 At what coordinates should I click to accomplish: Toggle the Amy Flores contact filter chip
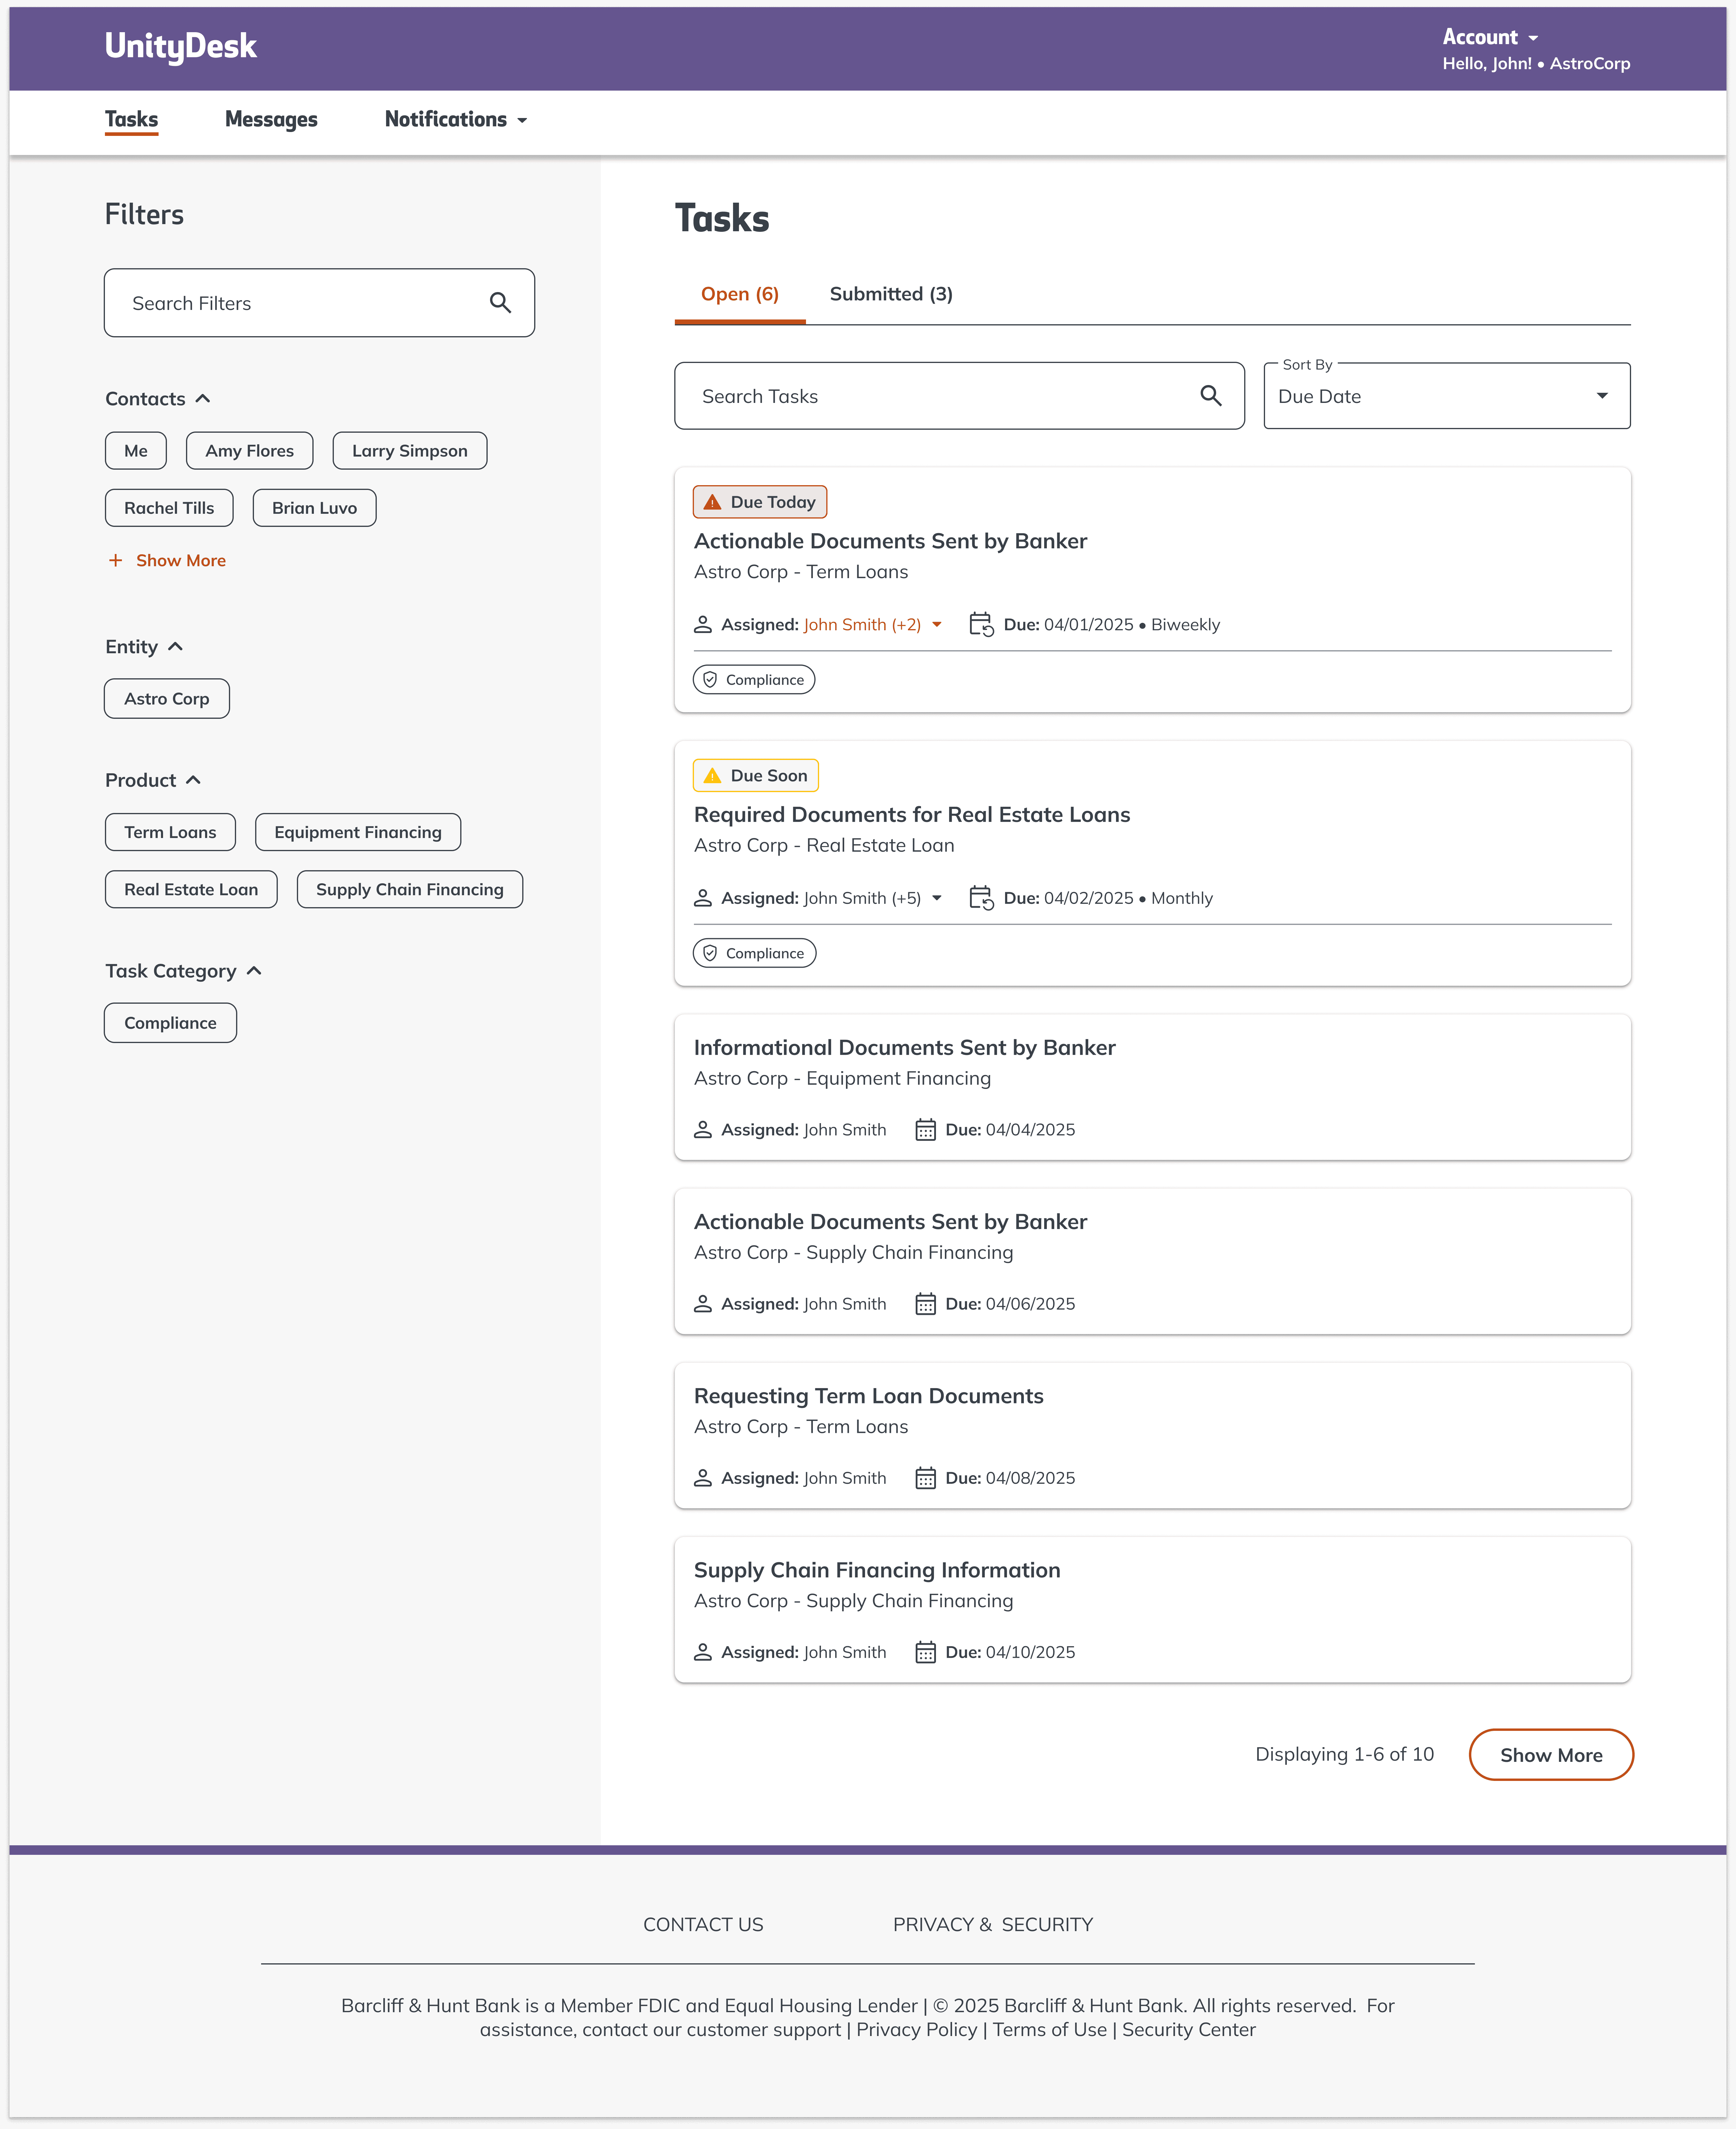tap(249, 451)
